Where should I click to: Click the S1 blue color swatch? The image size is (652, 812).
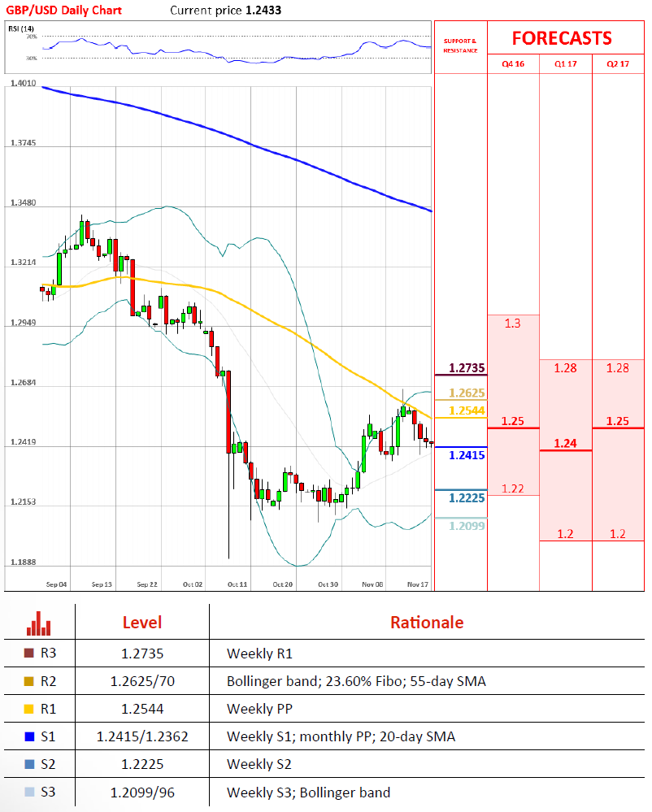click(x=29, y=736)
